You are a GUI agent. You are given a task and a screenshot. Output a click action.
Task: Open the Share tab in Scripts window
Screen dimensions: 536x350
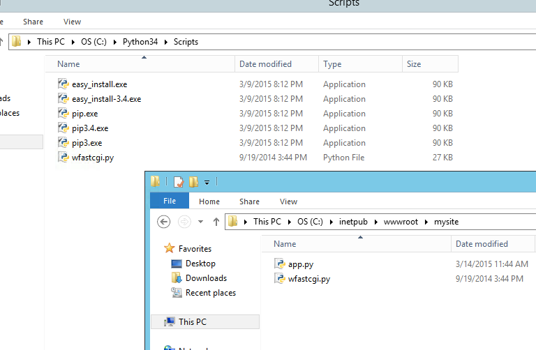(33, 22)
